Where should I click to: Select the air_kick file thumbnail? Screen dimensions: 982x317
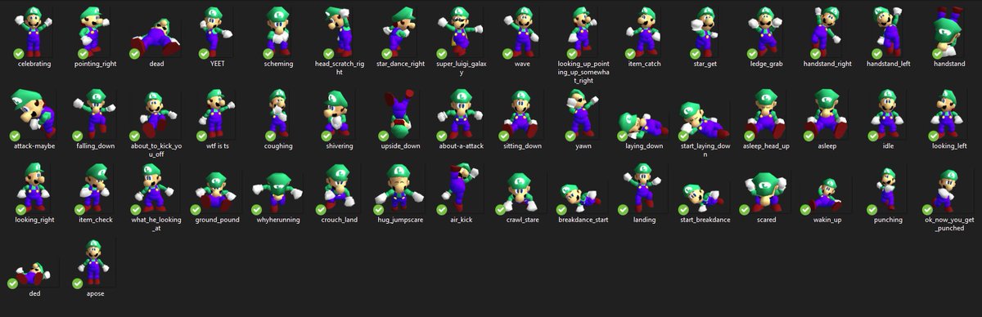(x=462, y=188)
